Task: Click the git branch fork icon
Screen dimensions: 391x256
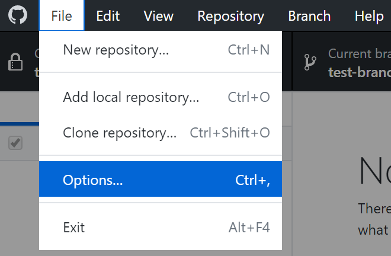Action: click(310, 62)
